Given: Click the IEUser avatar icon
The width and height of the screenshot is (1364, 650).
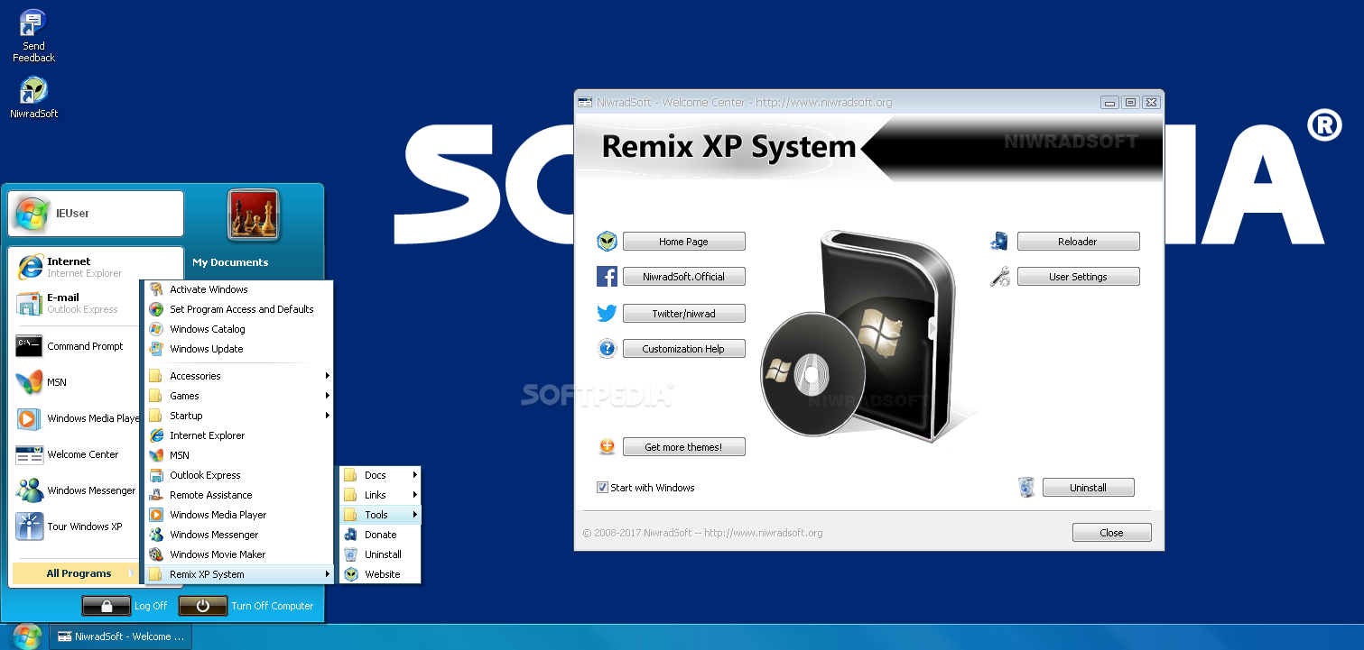Looking at the screenshot, I should 32,214.
